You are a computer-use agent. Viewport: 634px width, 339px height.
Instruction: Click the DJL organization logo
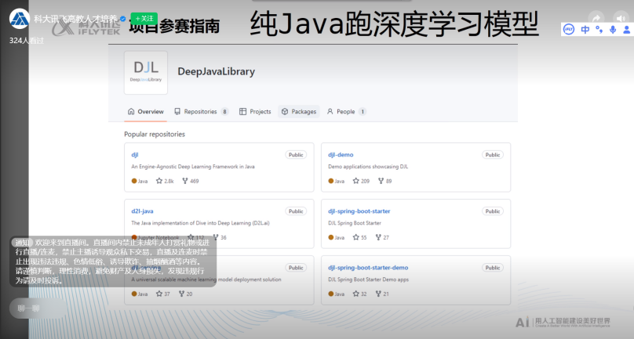pyautogui.click(x=146, y=73)
